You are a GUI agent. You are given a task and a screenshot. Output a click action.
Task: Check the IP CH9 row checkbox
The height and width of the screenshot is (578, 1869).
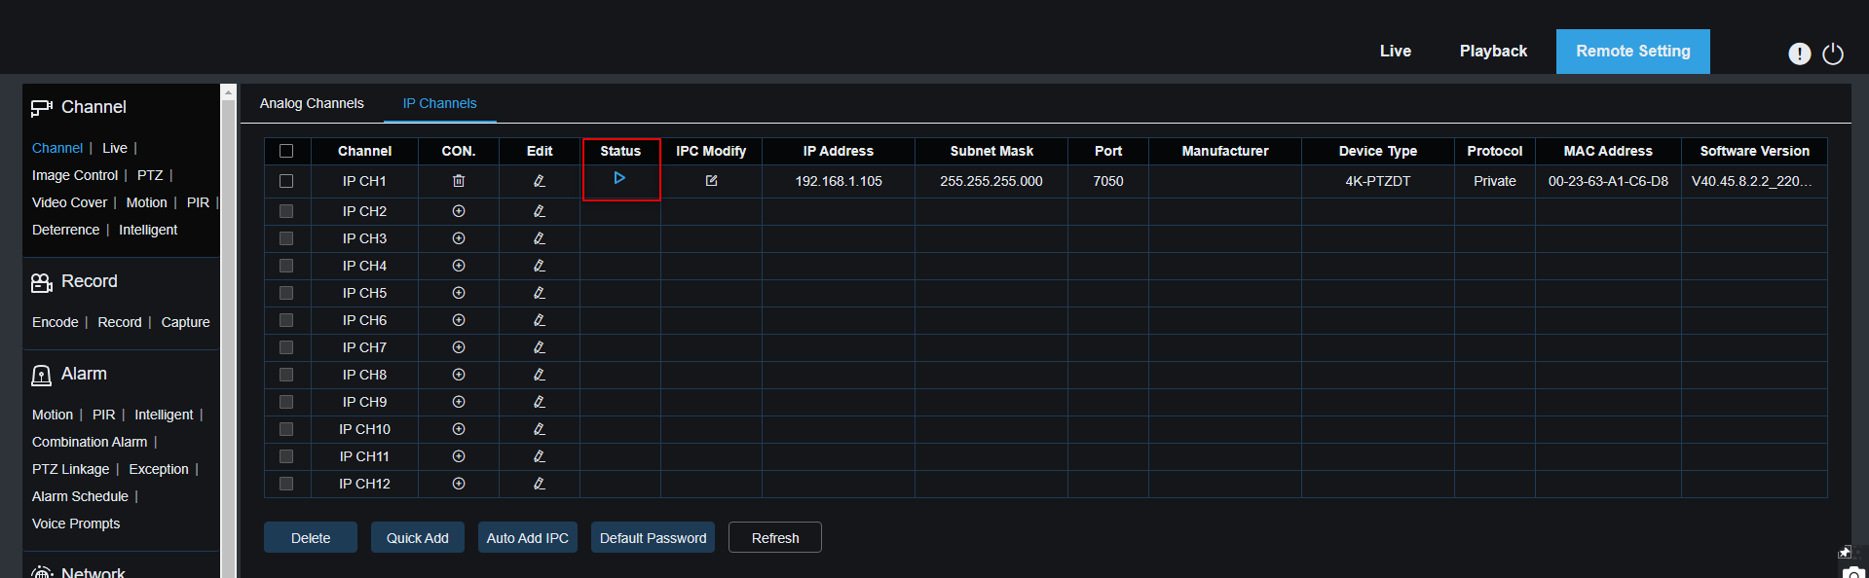(286, 402)
